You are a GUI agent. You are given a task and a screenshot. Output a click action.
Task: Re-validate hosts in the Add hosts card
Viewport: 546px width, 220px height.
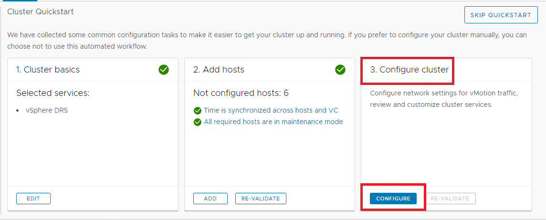(261, 199)
